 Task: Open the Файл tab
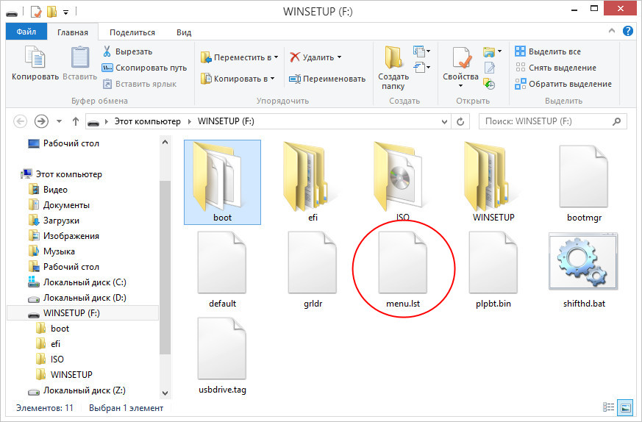[26, 32]
